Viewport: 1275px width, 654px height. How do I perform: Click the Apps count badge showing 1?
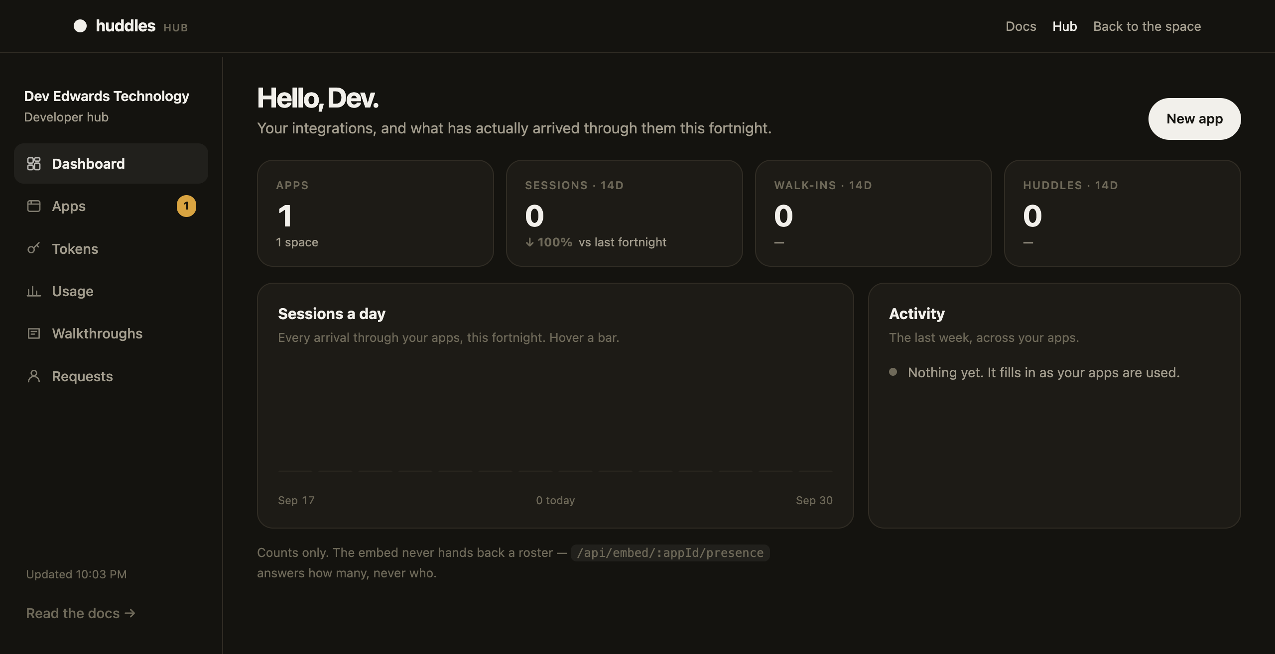[x=186, y=206]
